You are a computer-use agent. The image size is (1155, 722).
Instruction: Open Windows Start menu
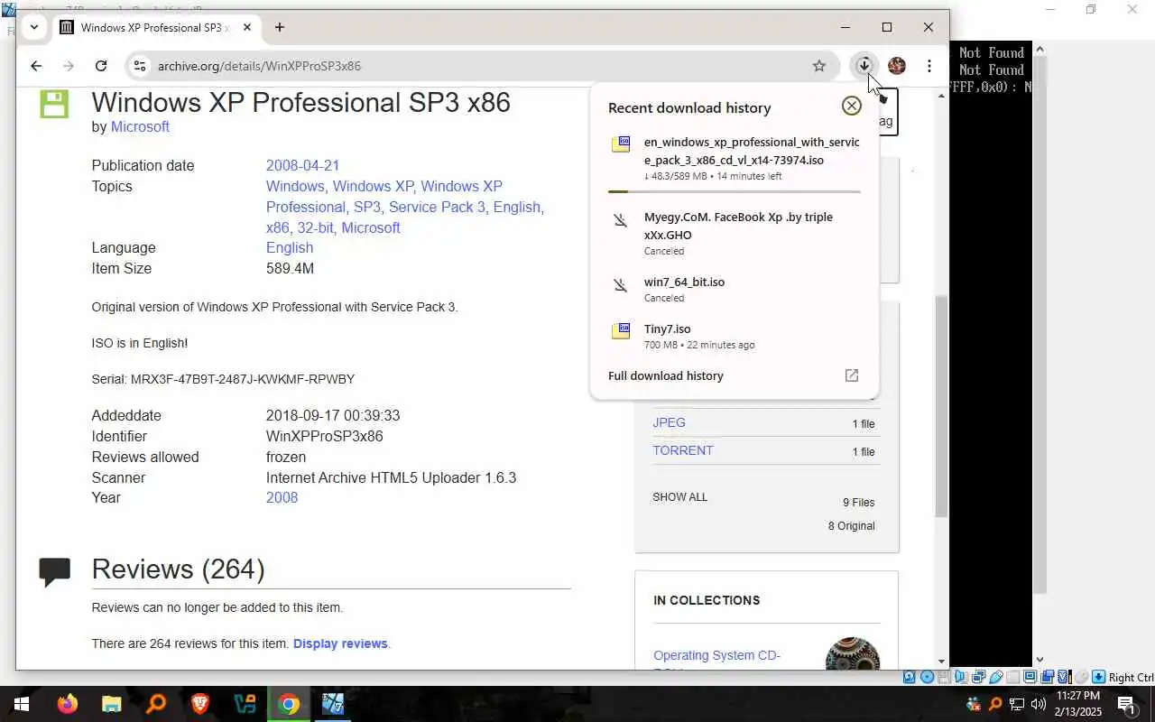21,704
